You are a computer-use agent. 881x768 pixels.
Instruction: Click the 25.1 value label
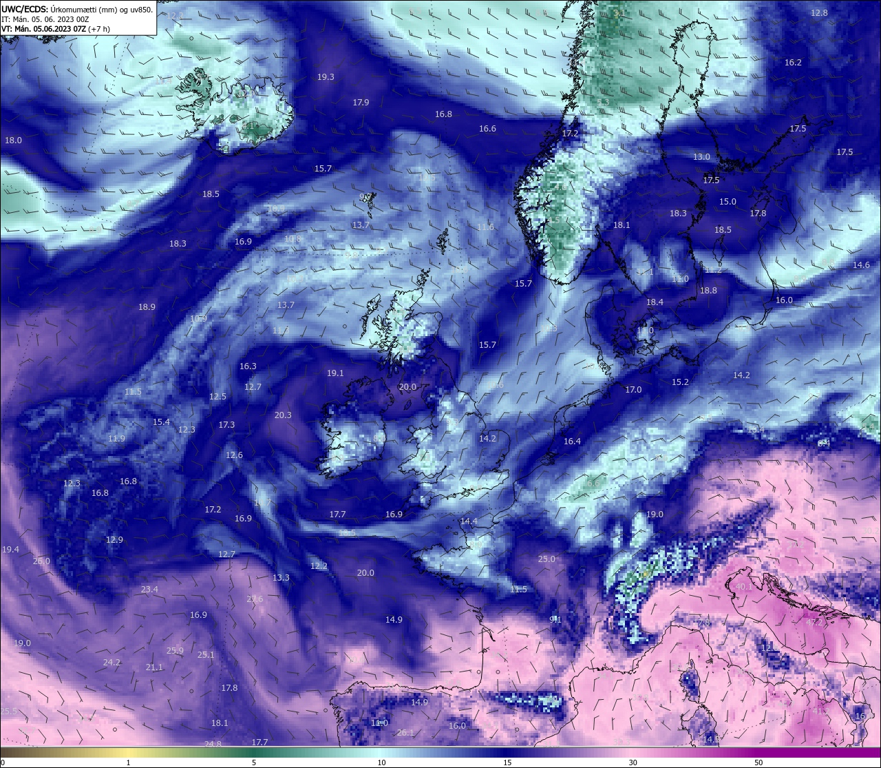pyautogui.click(x=206, y=655)
